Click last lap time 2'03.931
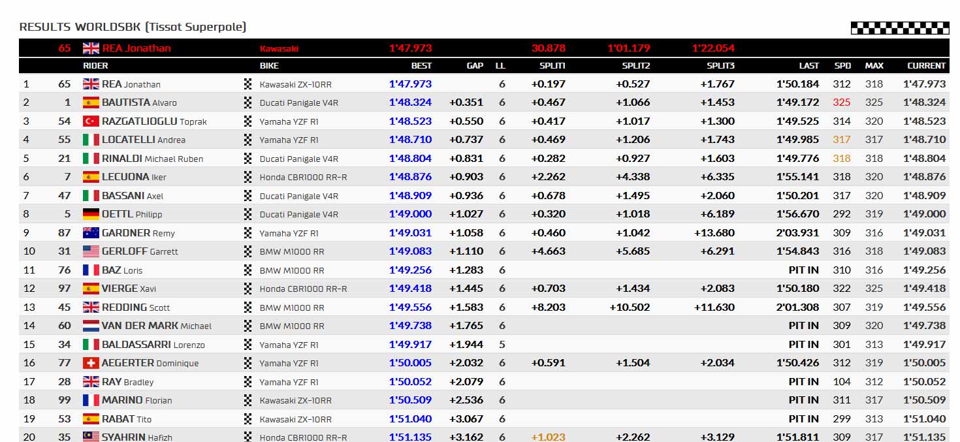This screenshot has width=960, height=442. pos(797,233)
